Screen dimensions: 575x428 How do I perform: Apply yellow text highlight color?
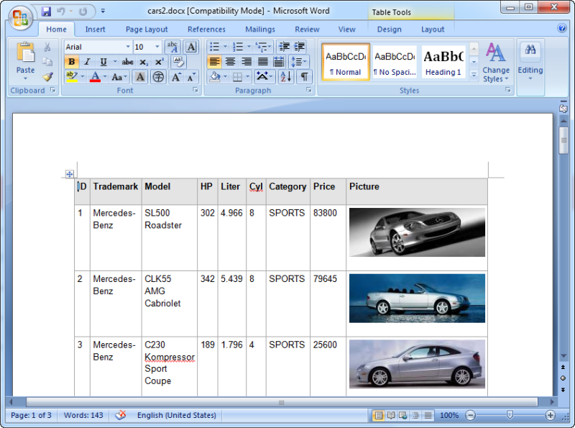[72, 77]
